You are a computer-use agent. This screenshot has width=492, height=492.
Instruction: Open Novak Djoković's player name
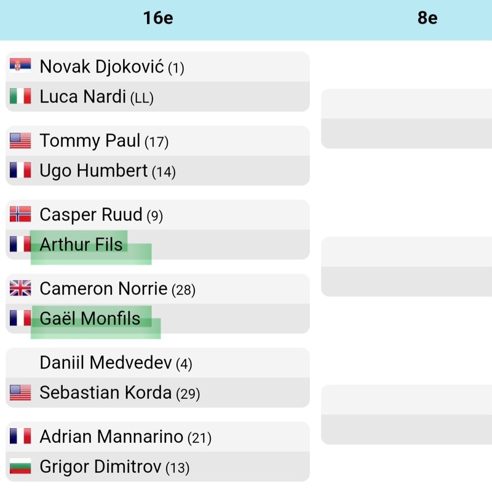[101, 66]
